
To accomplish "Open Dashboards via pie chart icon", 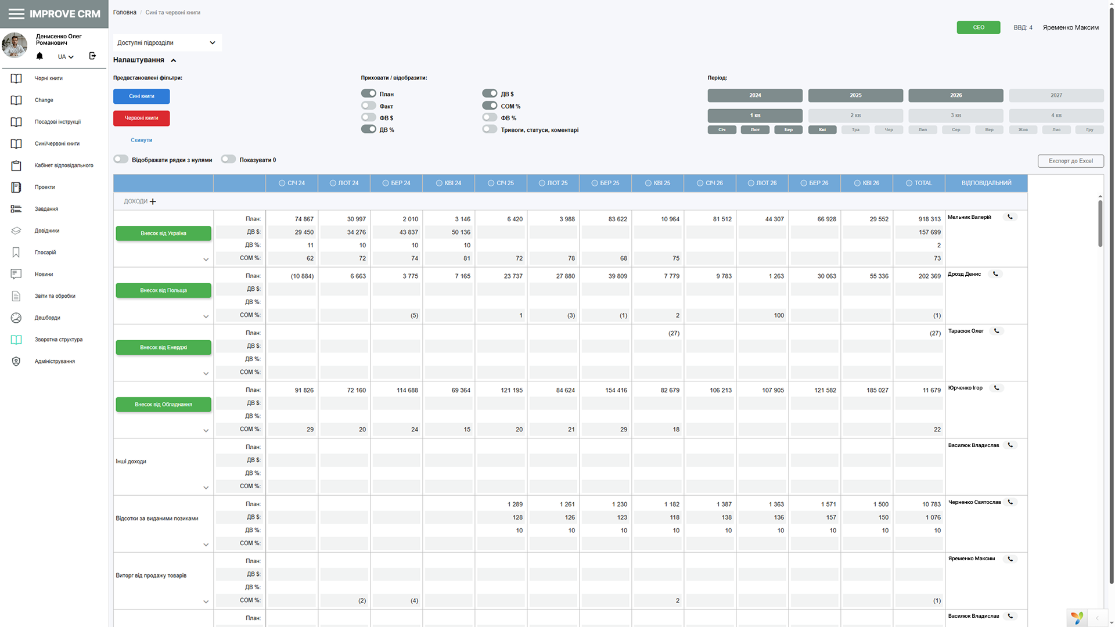I will point(16,318).
